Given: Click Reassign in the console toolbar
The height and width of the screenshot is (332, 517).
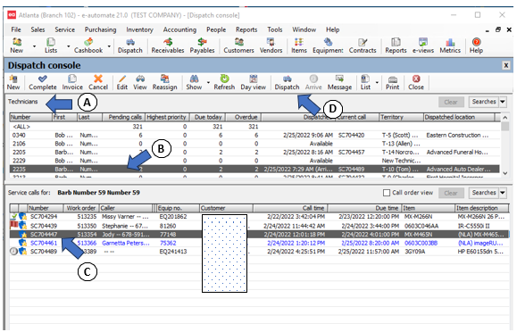Looking at the screenshot, I should click(x=164, y=82).
